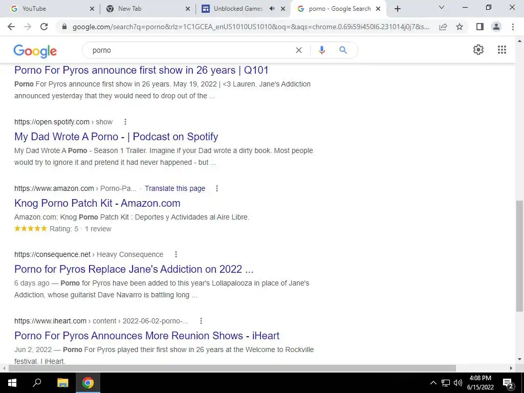Bookmark this page with the star icon

pos(460,27)
